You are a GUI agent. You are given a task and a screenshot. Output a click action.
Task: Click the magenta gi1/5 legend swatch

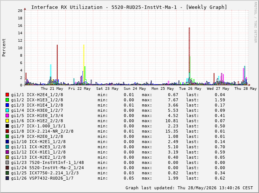tap(7, 116)
